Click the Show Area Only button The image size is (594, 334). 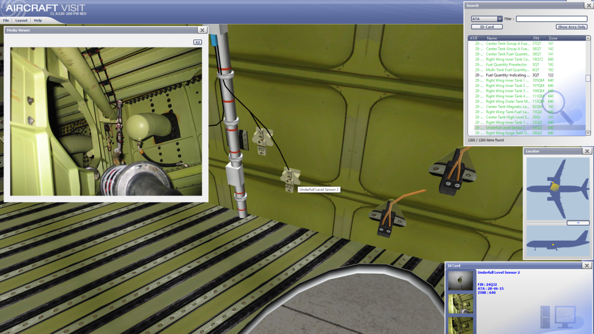(x=571, y=27)
